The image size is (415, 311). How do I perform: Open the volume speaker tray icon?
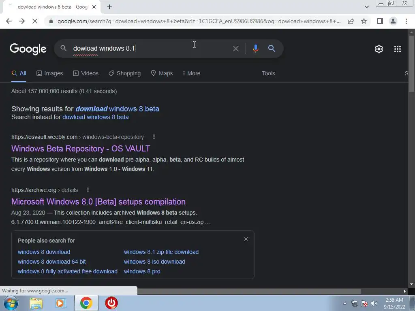pyautogui.click(x=374, y=303)
